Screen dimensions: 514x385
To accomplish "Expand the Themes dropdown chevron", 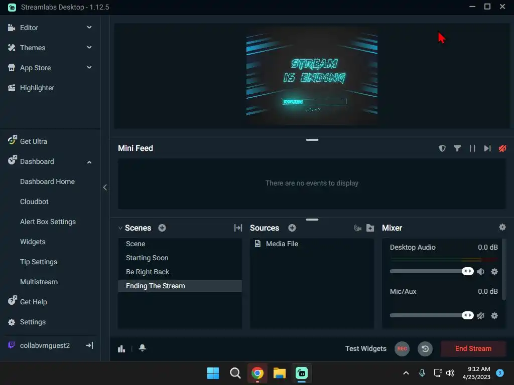I will point(89,48).
